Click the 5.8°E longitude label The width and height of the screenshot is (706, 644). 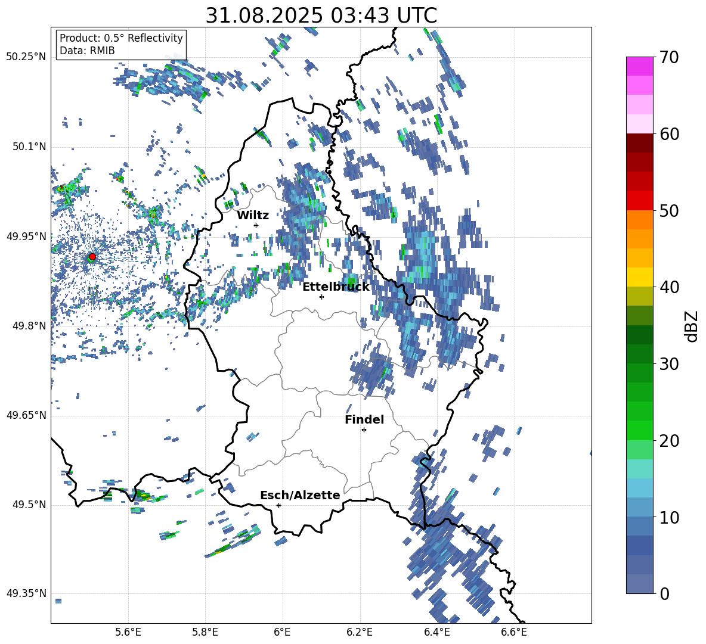(205, 633)
